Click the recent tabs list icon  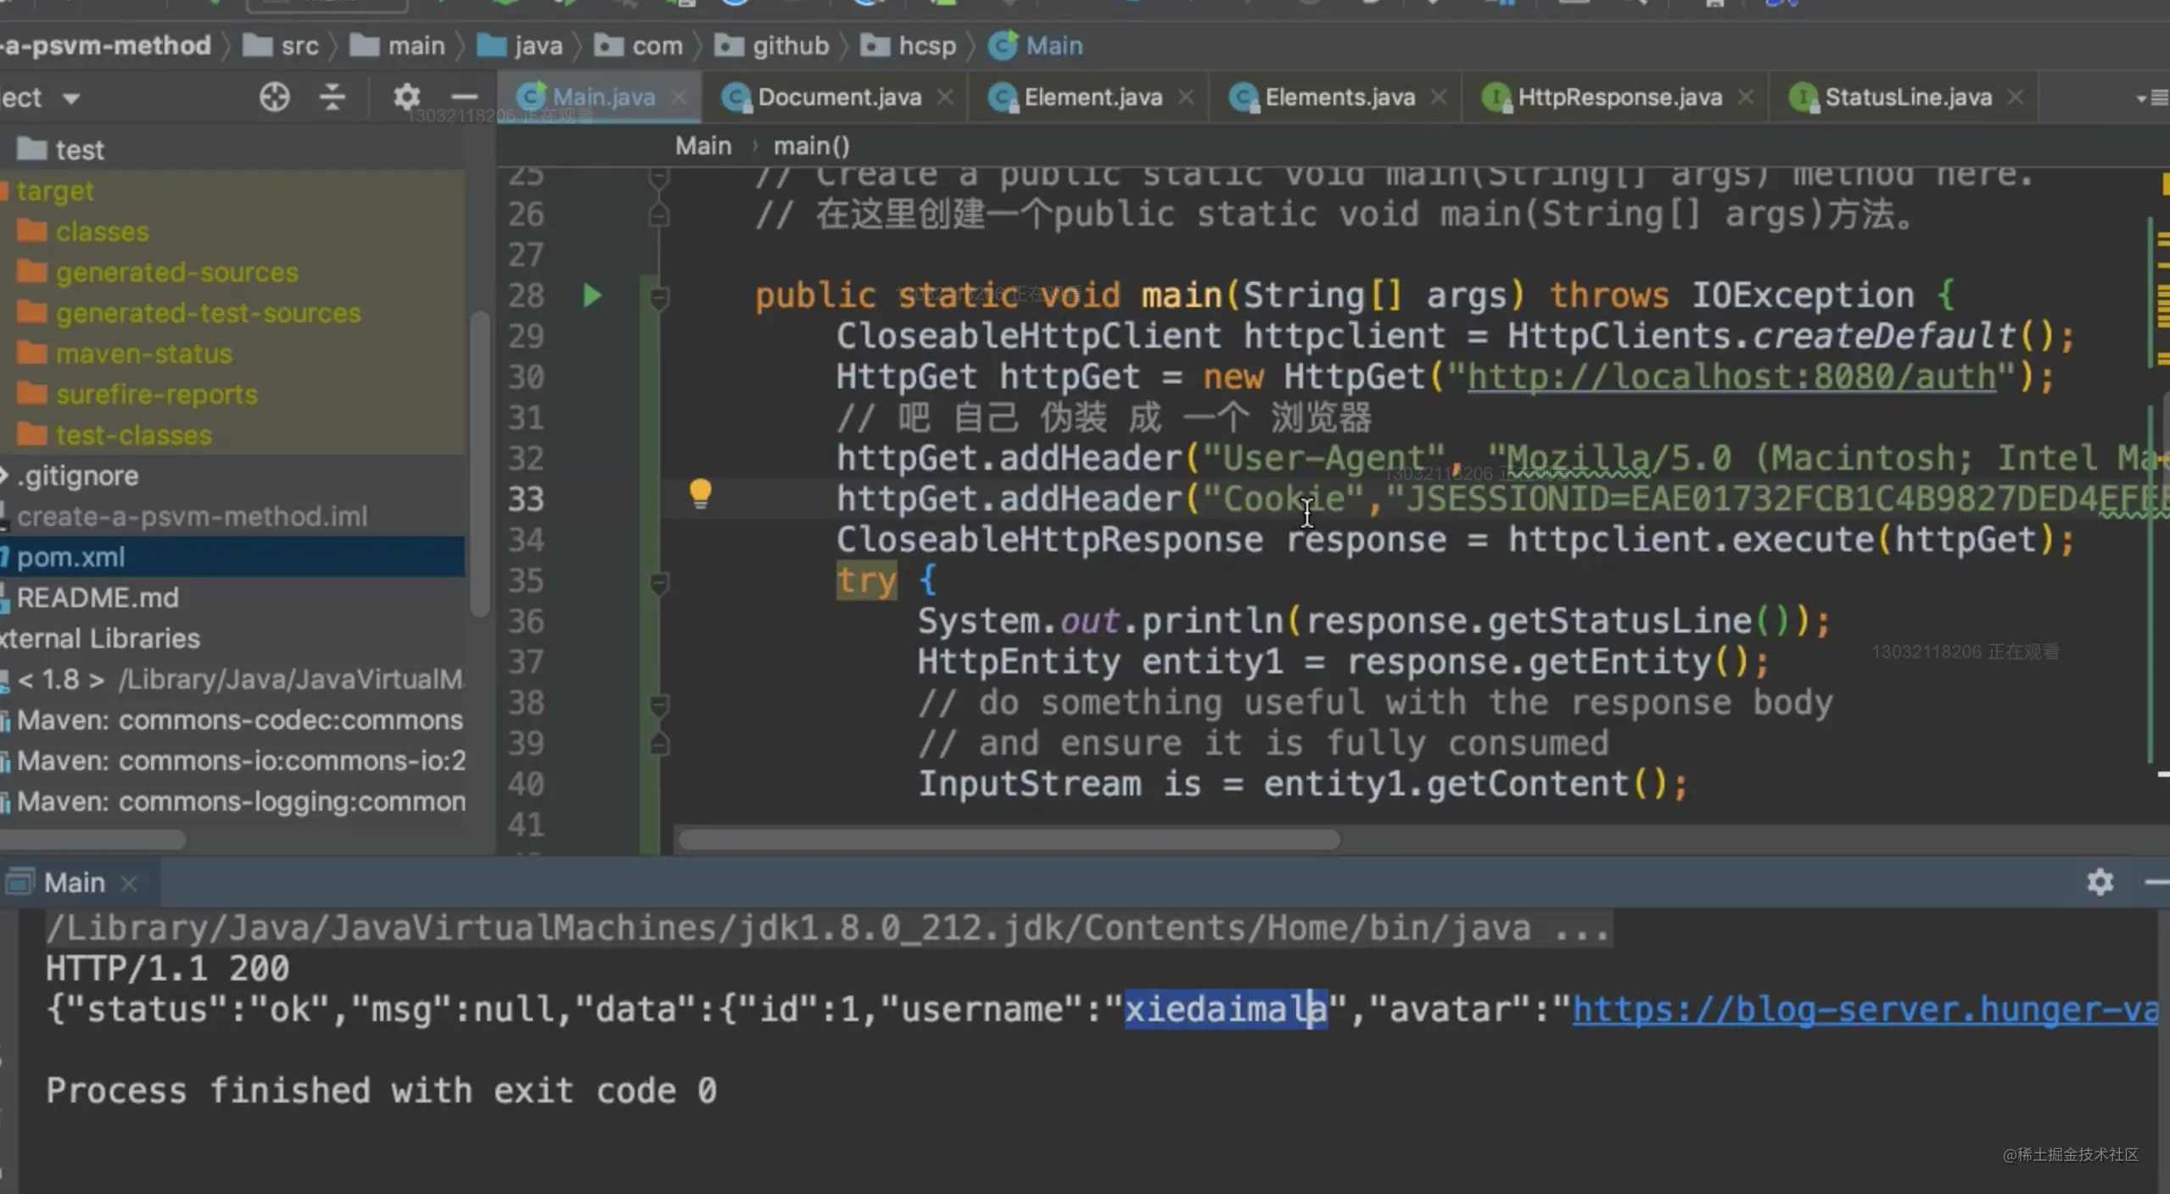[2152, 98]
